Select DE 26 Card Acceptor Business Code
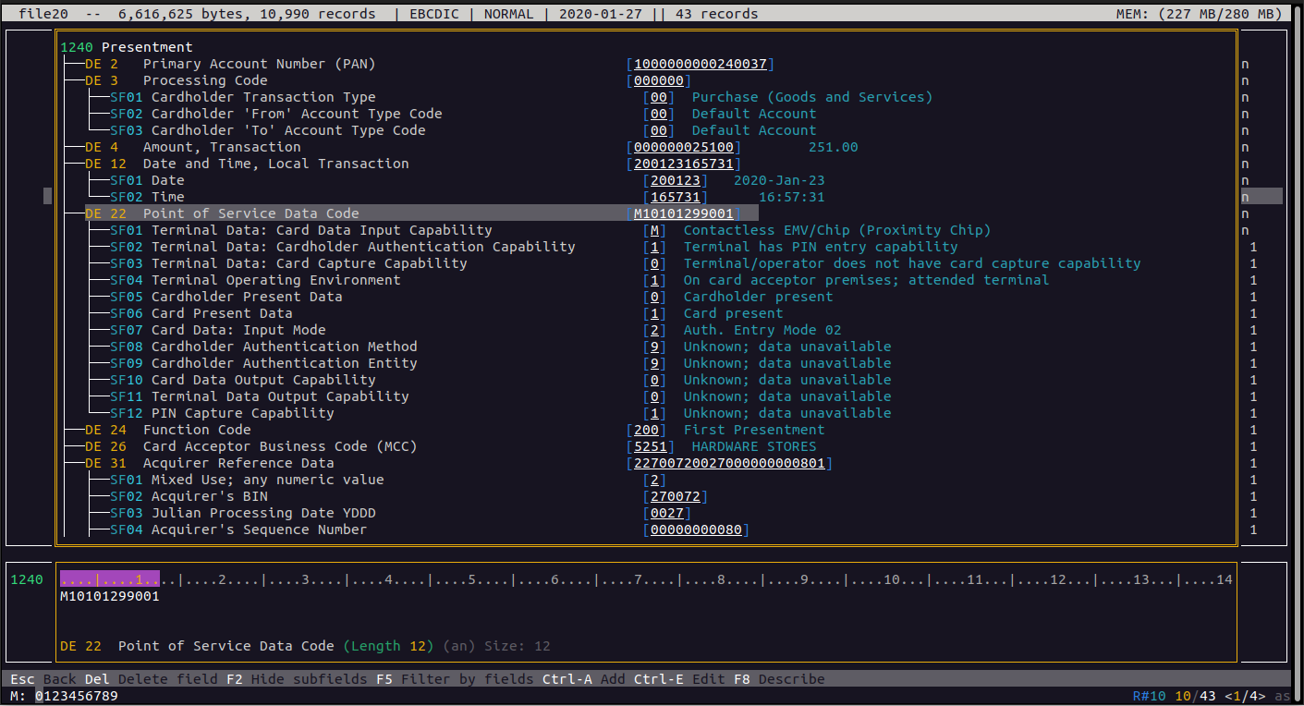 tap(279, 446)
